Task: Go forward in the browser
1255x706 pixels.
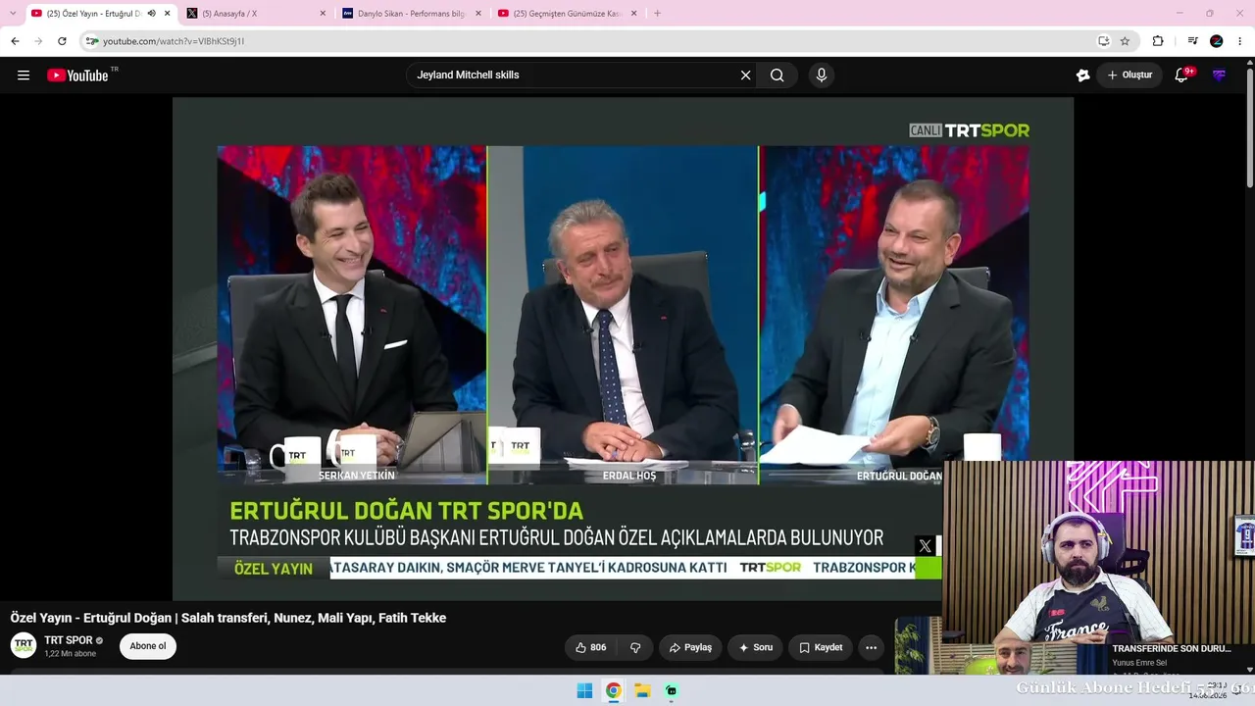Action: pyautogui.click(x=38, y=41)
